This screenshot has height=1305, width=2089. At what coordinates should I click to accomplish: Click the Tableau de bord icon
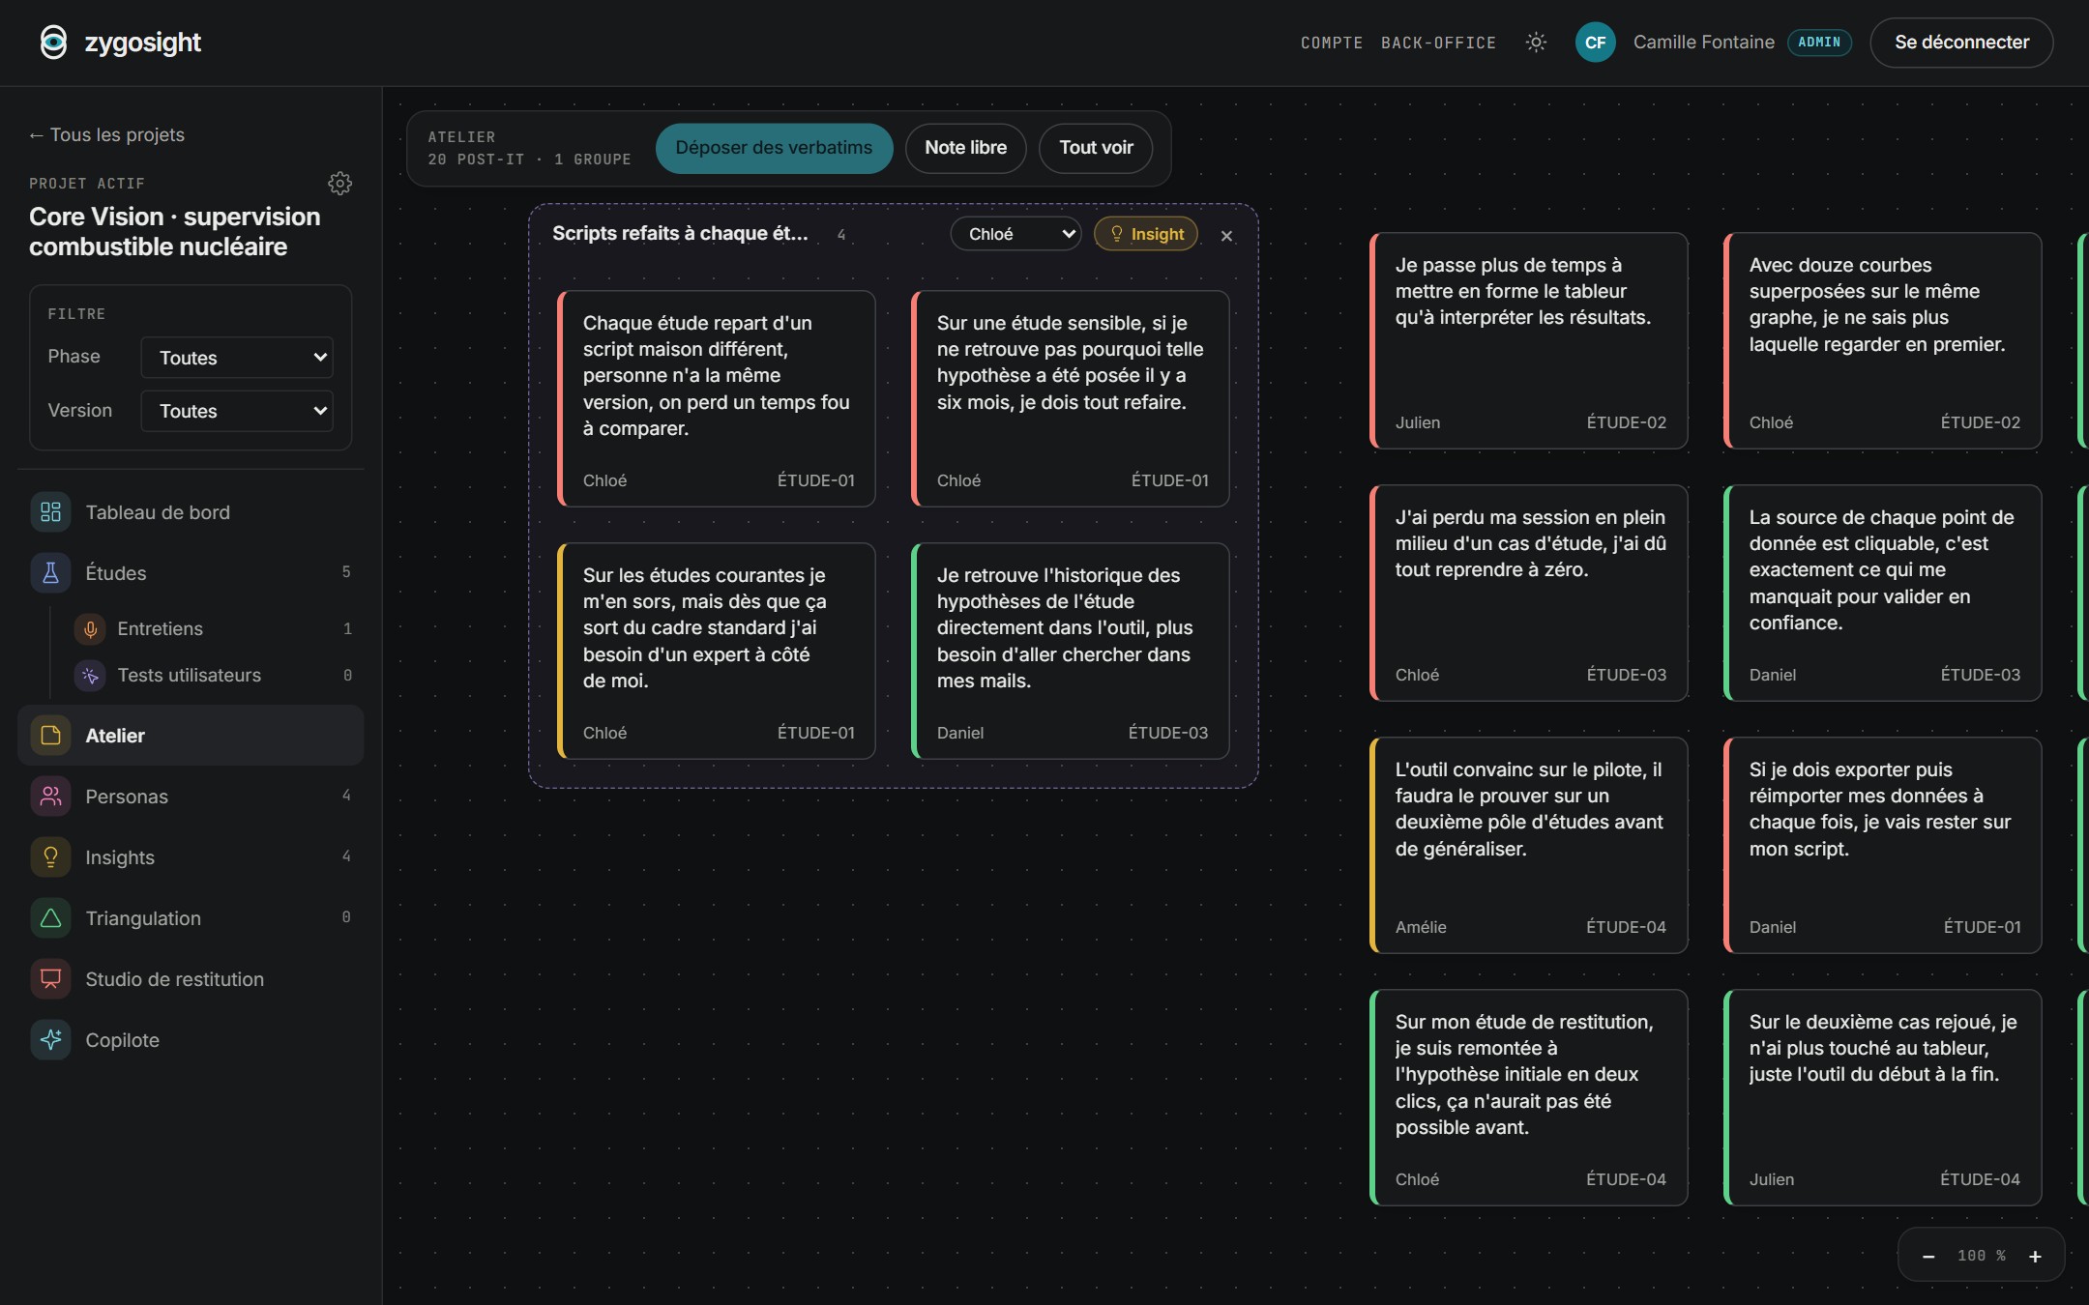50,512
